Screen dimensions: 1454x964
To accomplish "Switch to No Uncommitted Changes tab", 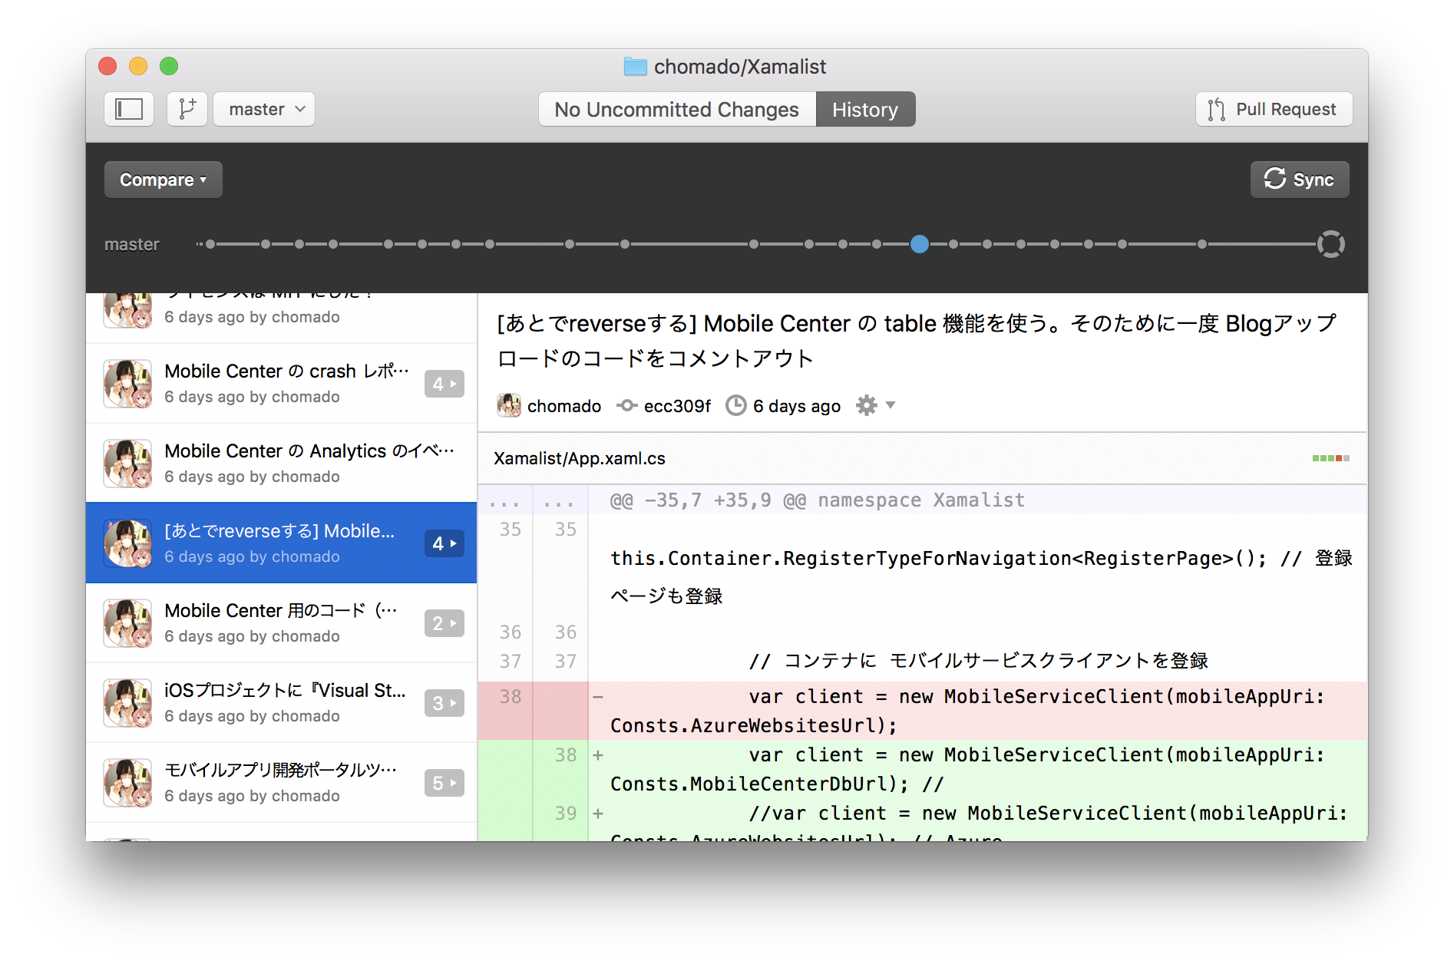I will [677, 109].
